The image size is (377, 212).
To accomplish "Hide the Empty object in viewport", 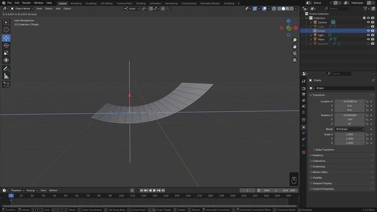I will (x=368, y=31).
